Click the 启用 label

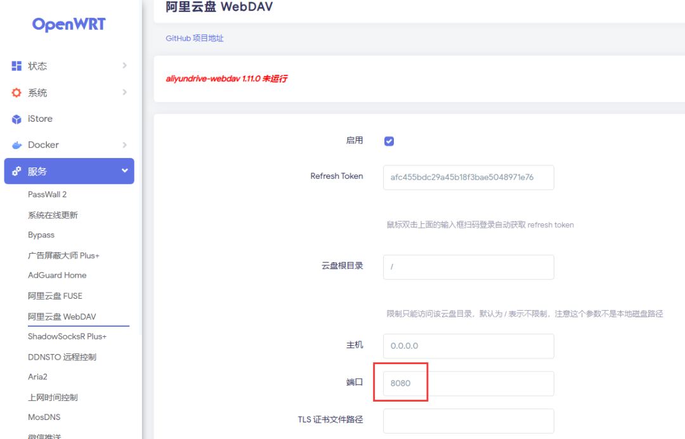(355, 140)
